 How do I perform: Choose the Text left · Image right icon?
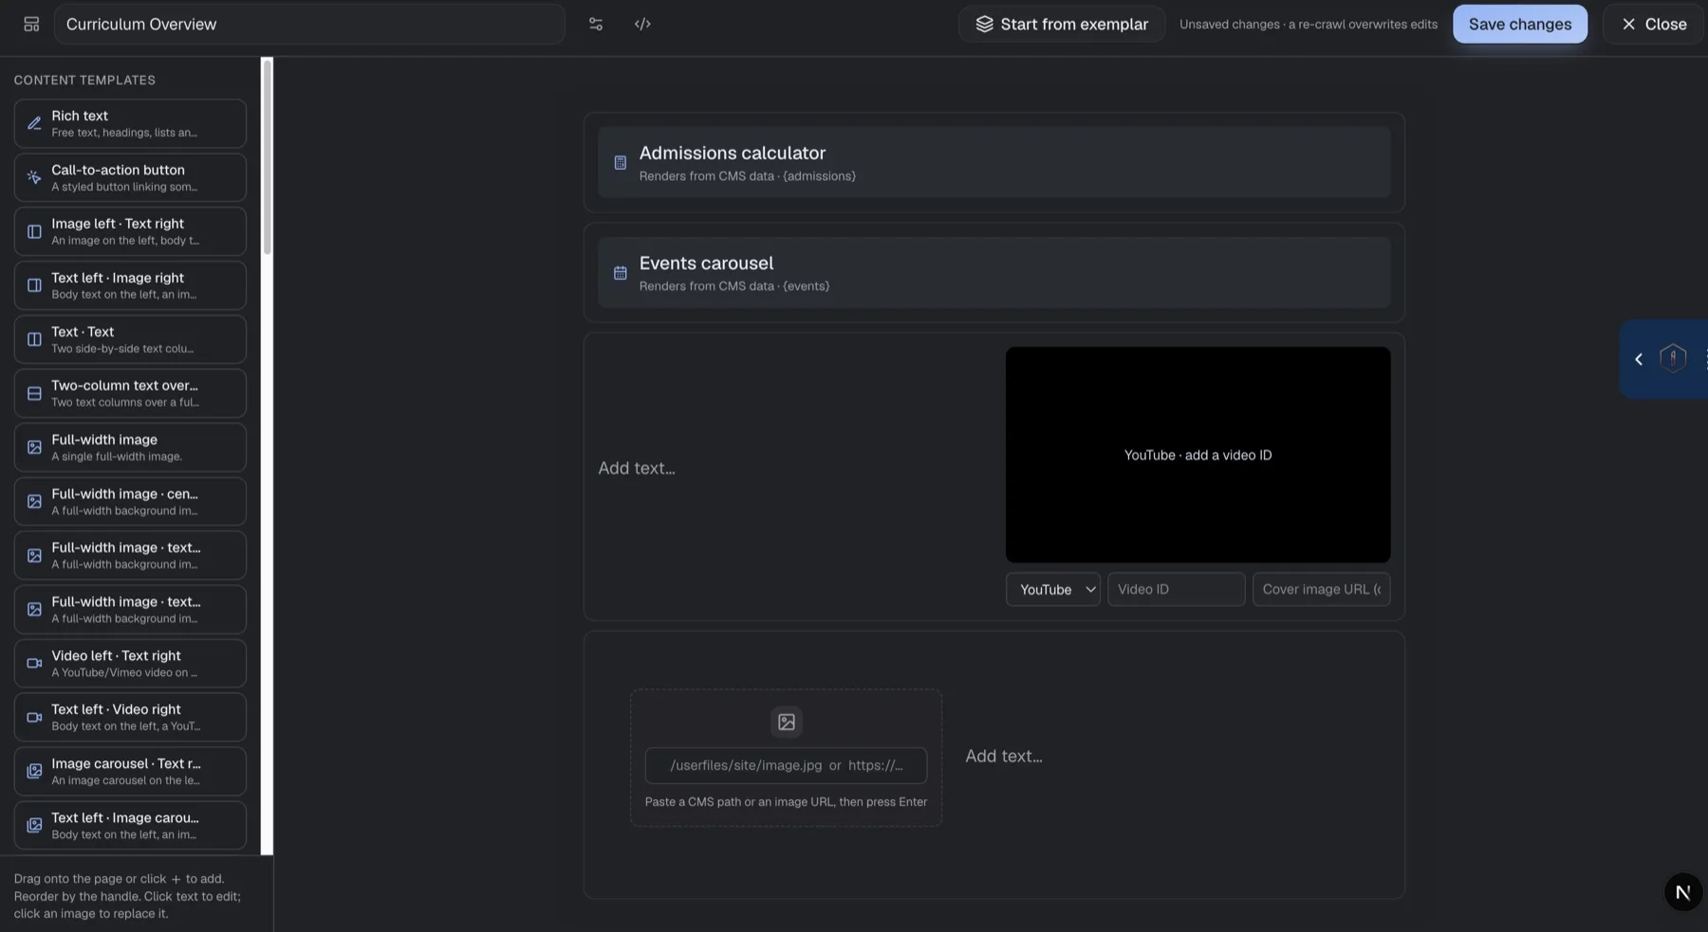click(x=34, y=285)
